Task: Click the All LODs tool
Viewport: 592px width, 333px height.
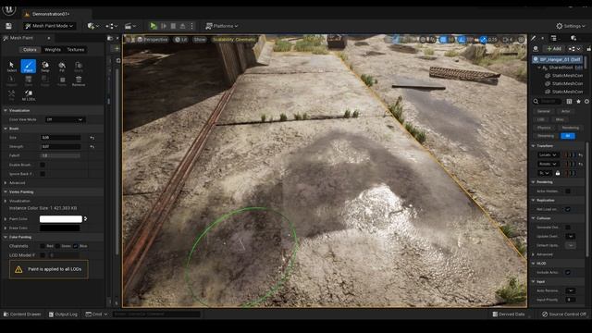Action: (x=29, y=94)
